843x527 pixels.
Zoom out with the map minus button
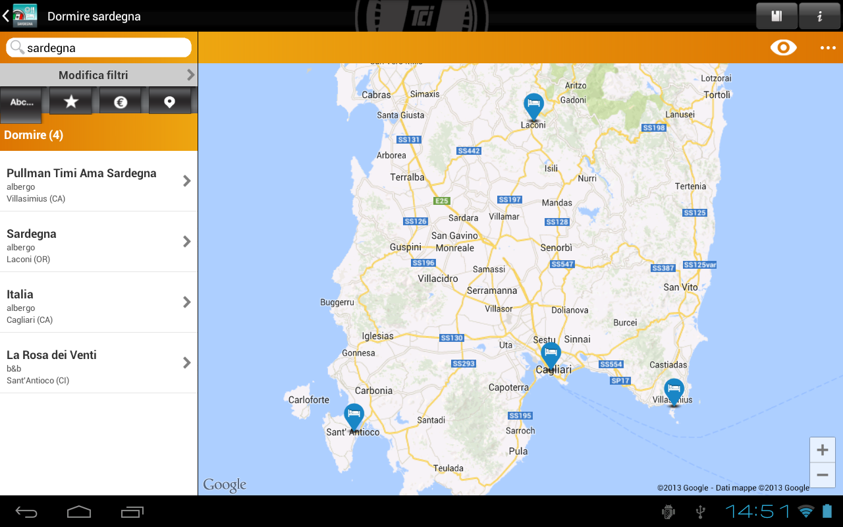click(822, 475)
